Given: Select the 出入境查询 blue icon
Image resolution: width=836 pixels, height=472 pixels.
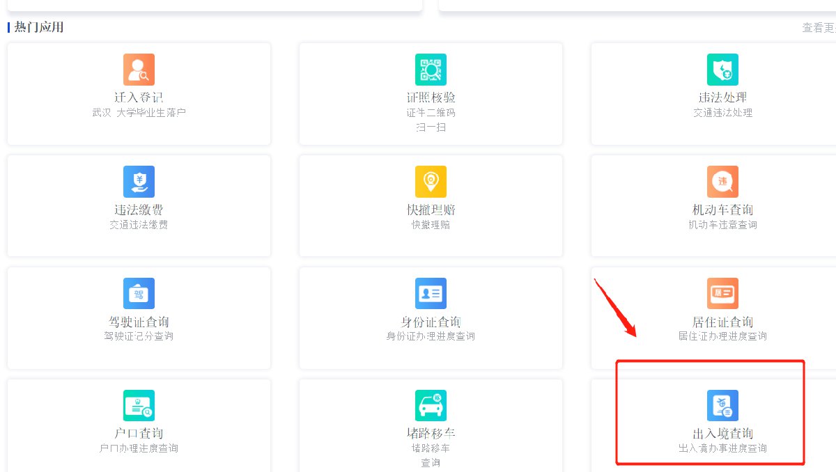Looking at the screenshot, I should click(x=722, y=405).
